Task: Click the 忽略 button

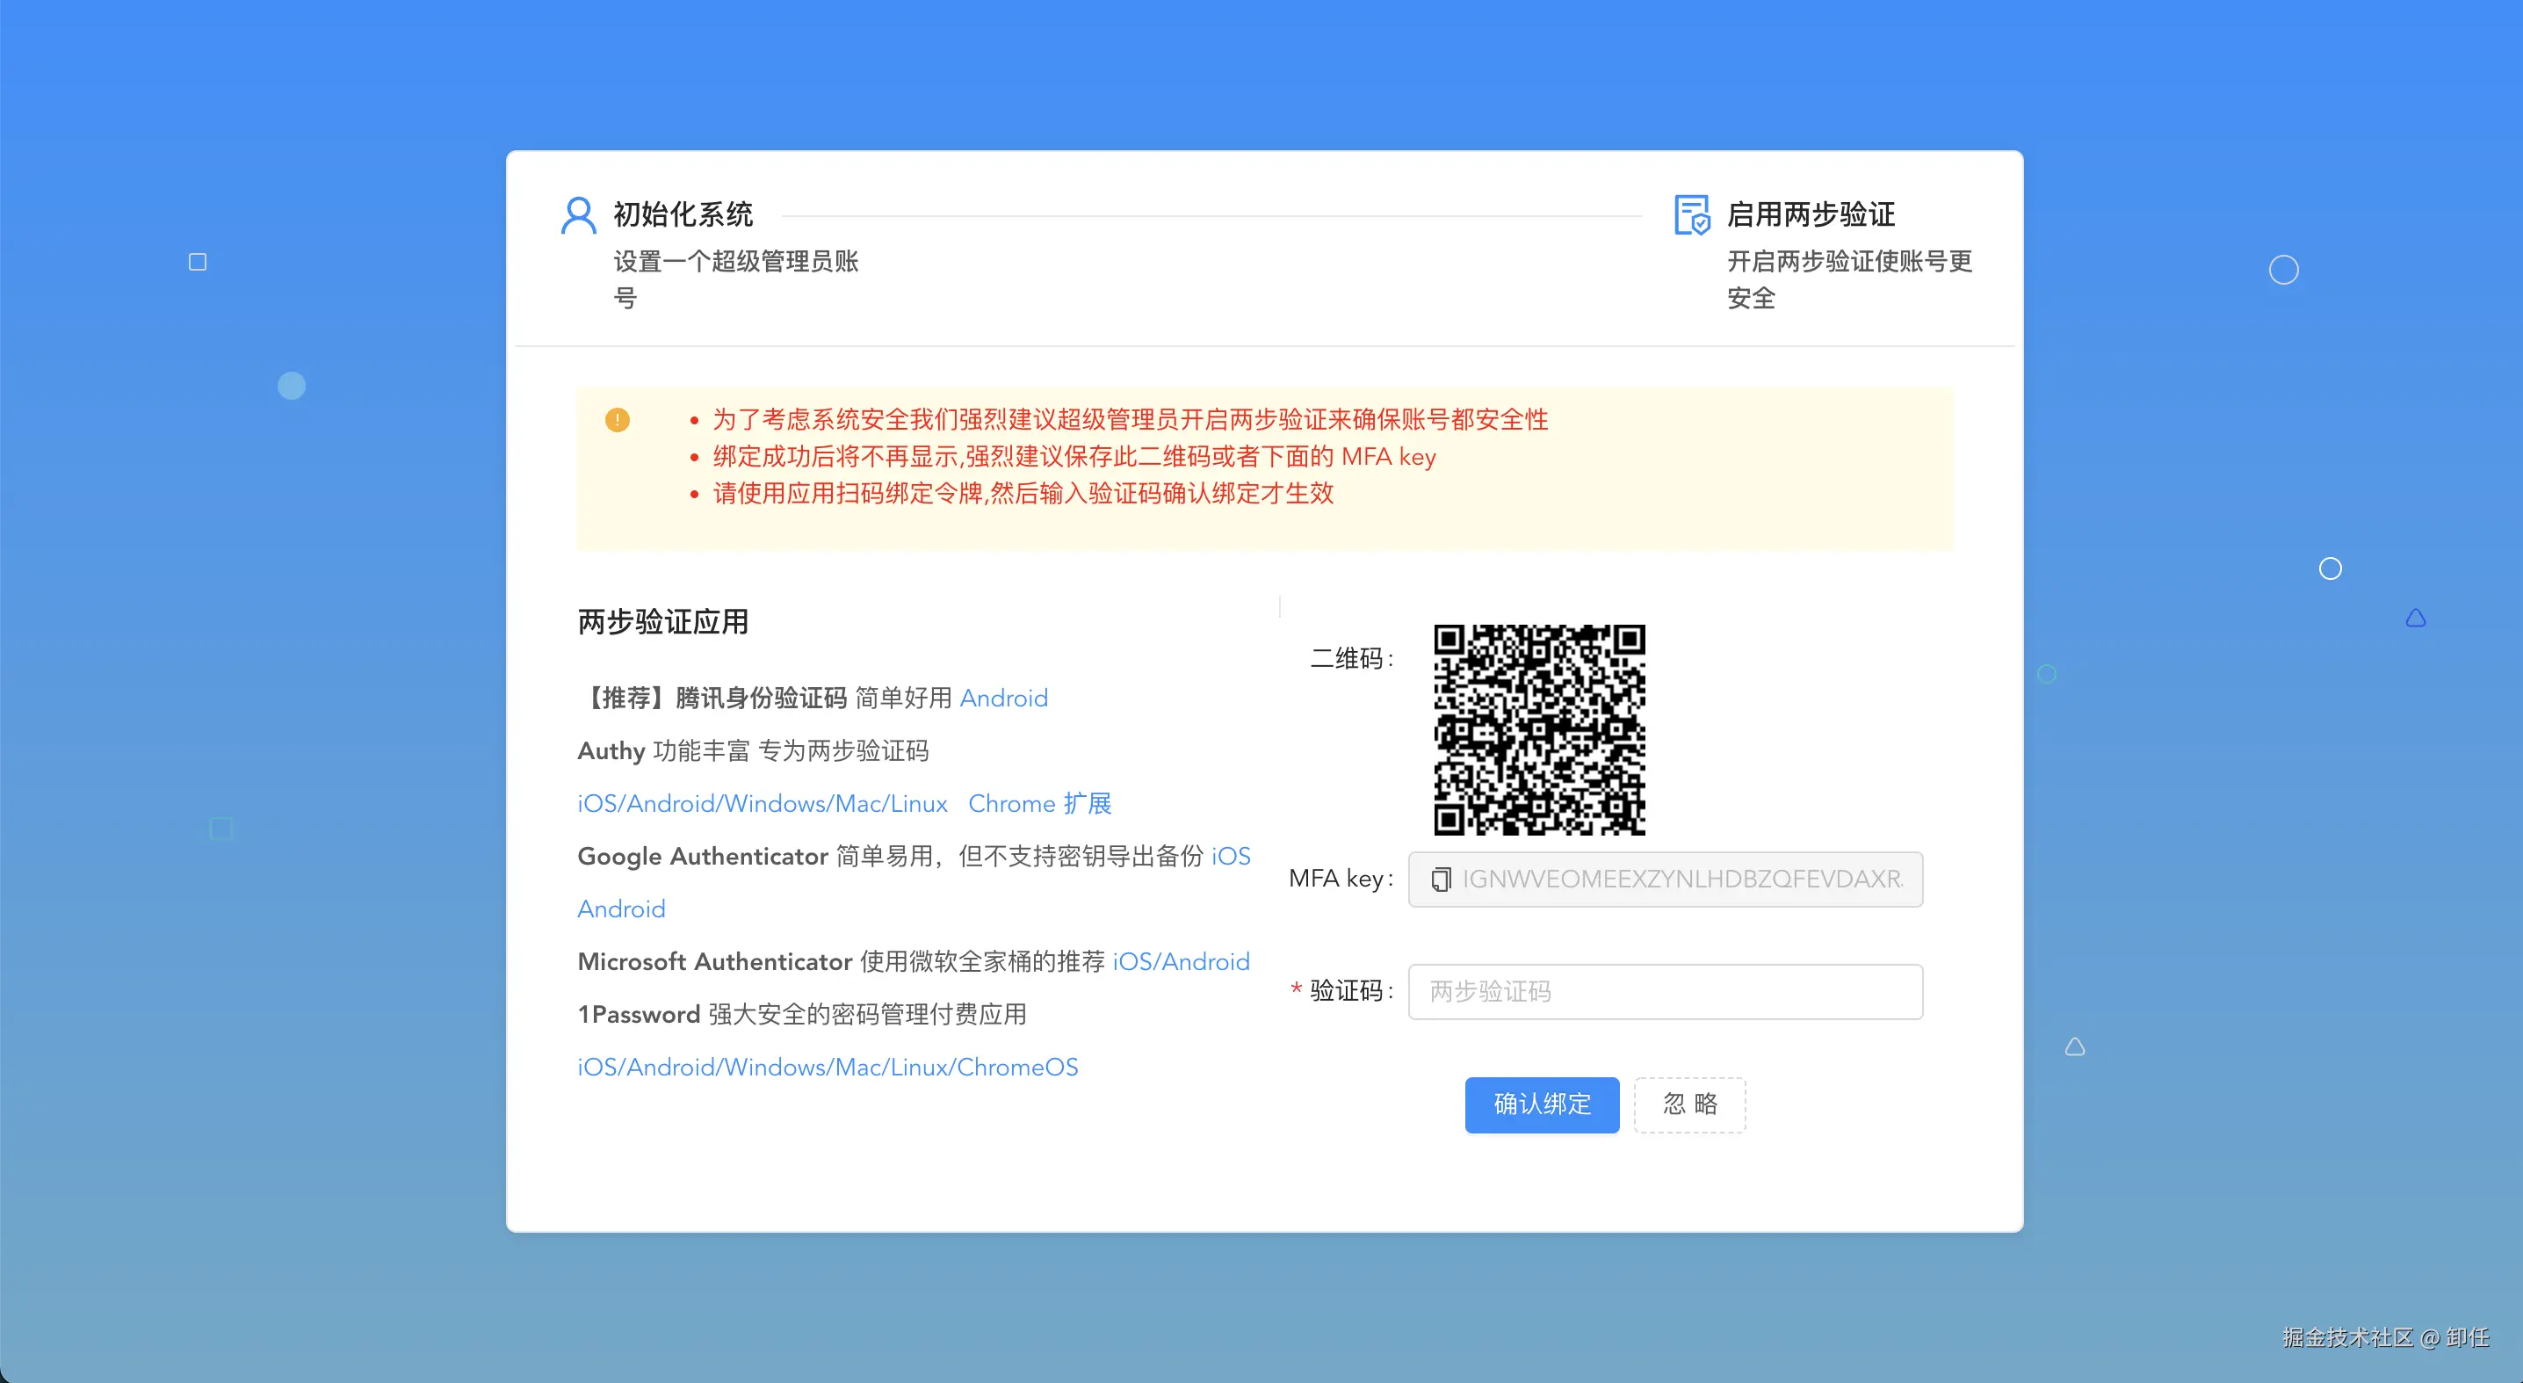Action: 1689,1104
